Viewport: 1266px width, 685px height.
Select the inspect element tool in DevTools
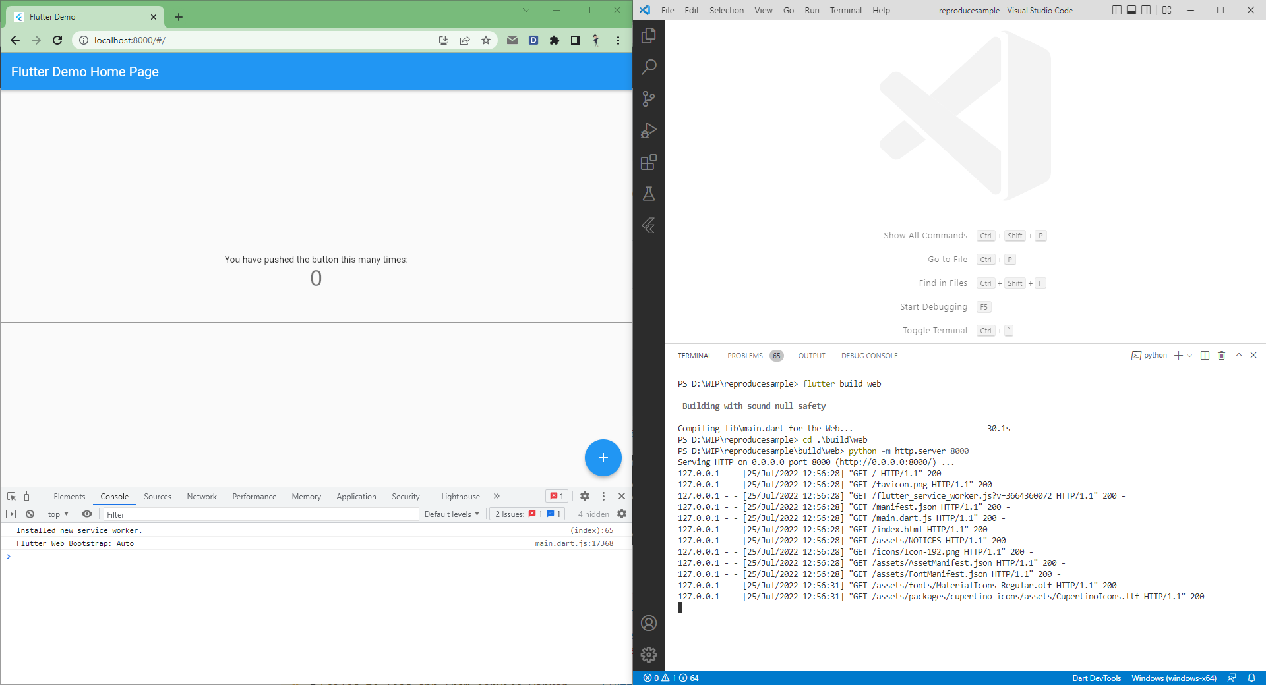coord(11,496)
